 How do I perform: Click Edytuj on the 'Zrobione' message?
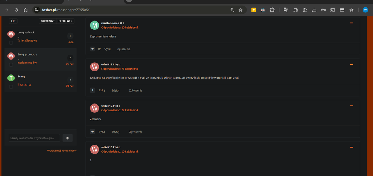tap(116, 132)
